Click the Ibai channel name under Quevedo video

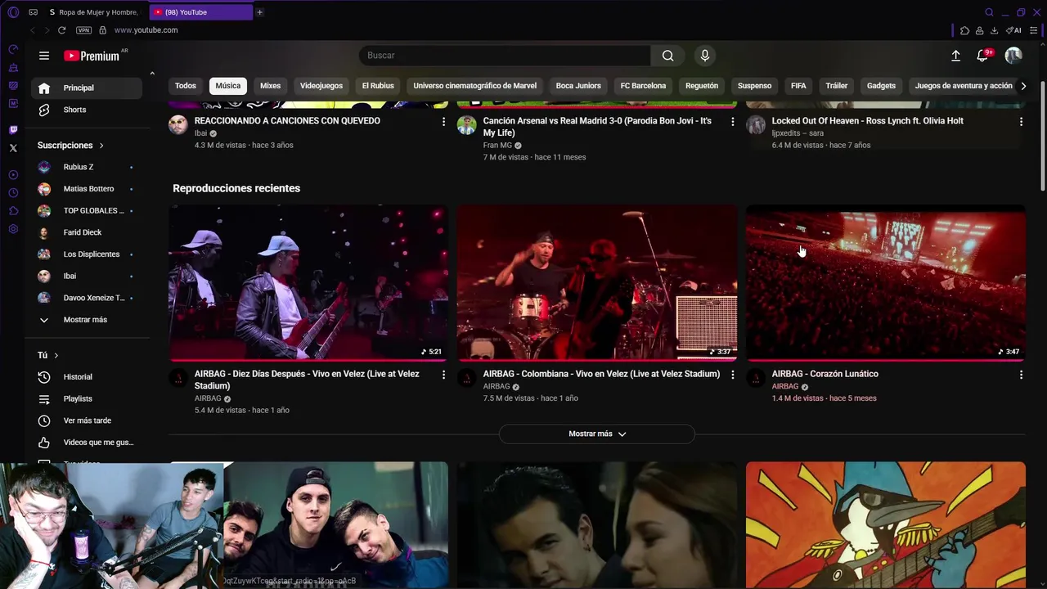(201, 133)
